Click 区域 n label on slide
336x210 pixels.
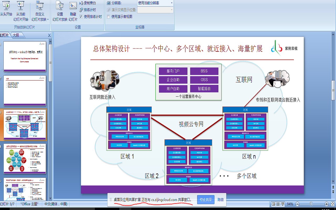point(249,156)
